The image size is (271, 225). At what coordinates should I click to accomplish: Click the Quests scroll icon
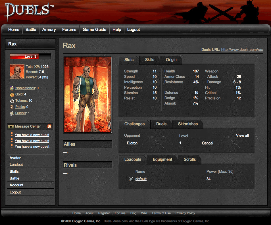[x=12, y=113]
